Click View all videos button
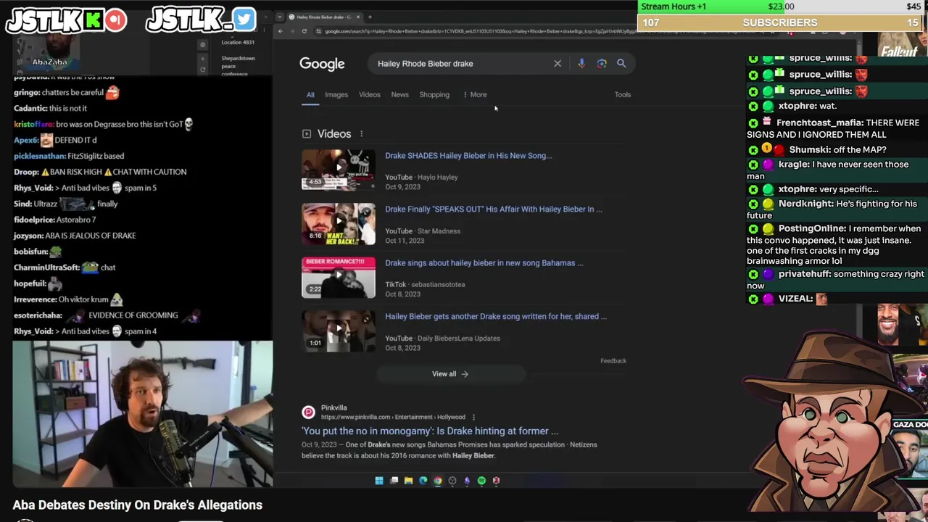The image size is (928, 522). tap(450, 374)
